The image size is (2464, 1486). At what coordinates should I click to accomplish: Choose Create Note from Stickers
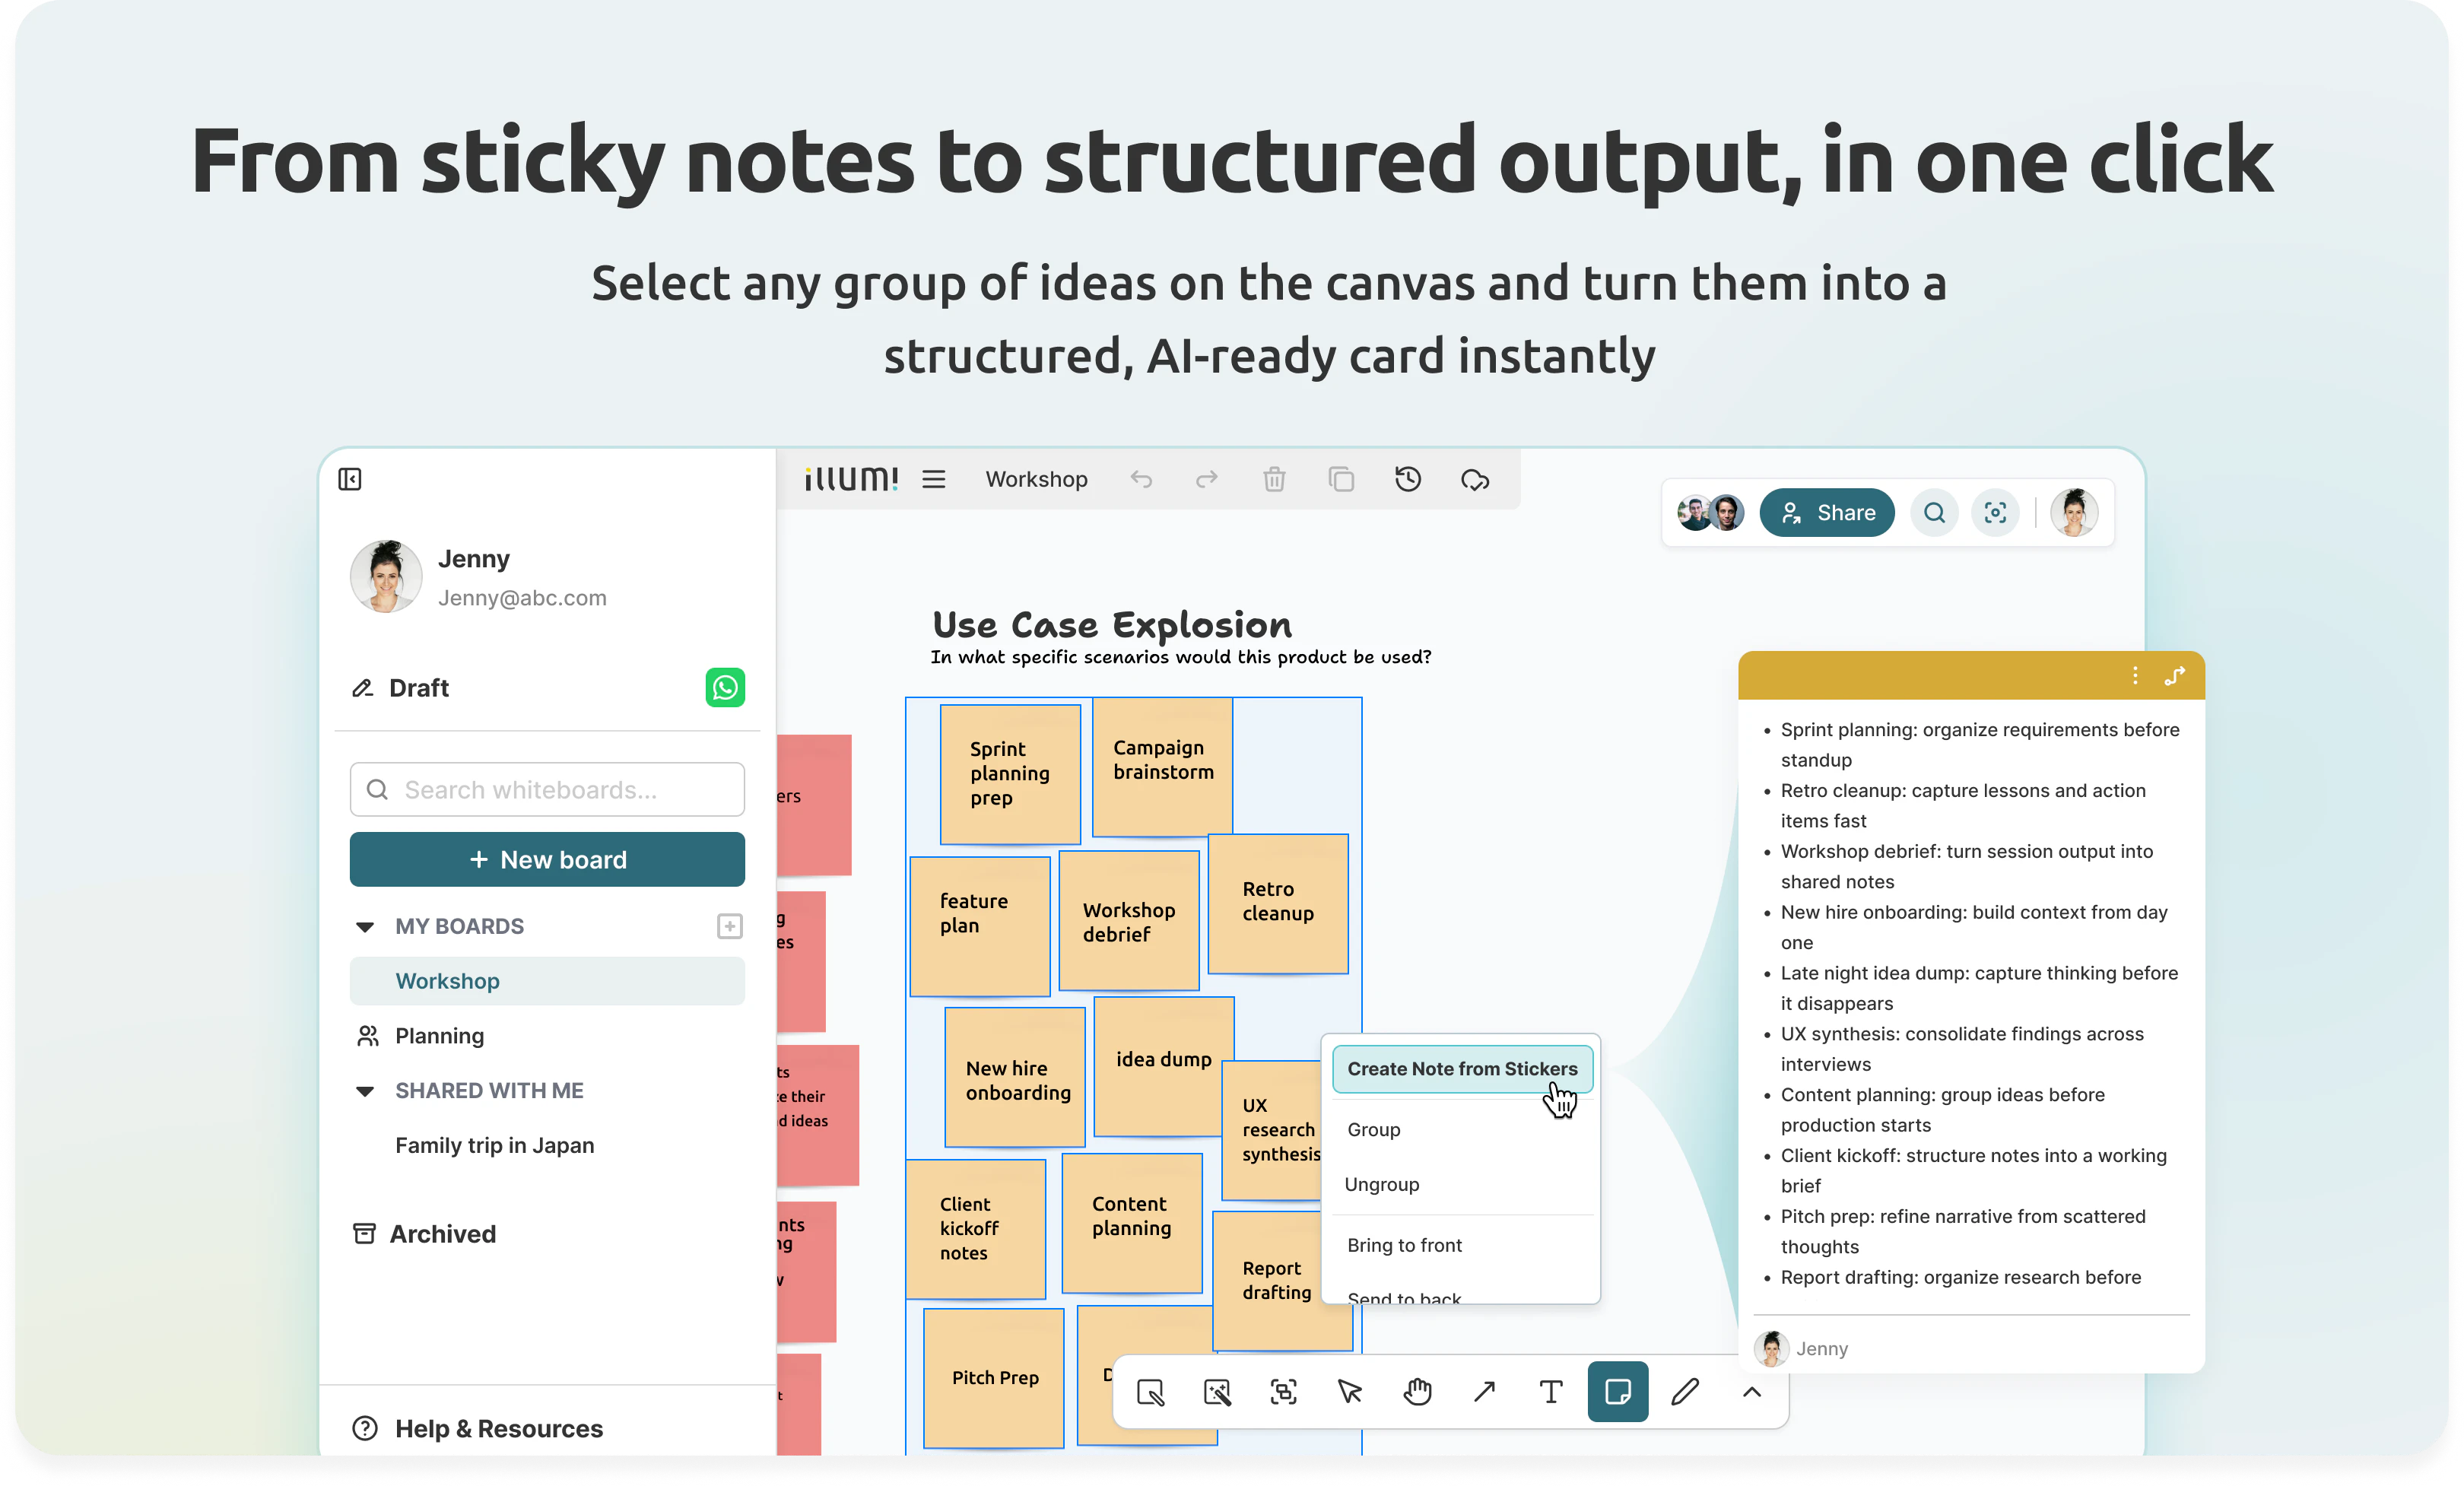1461,1069
